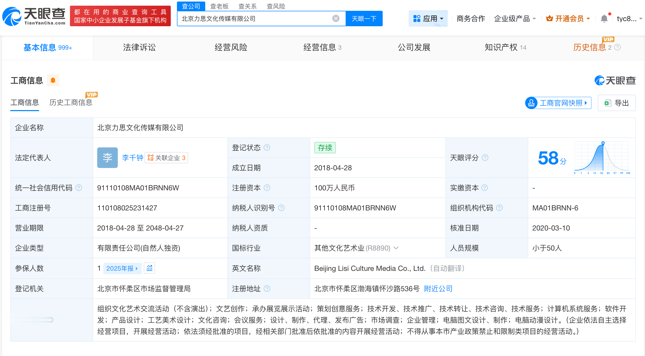The height and width of the screenshot is (356, 645).
Task: Switch to the 法律诉讼 tab
Action: tap(139, 47)
